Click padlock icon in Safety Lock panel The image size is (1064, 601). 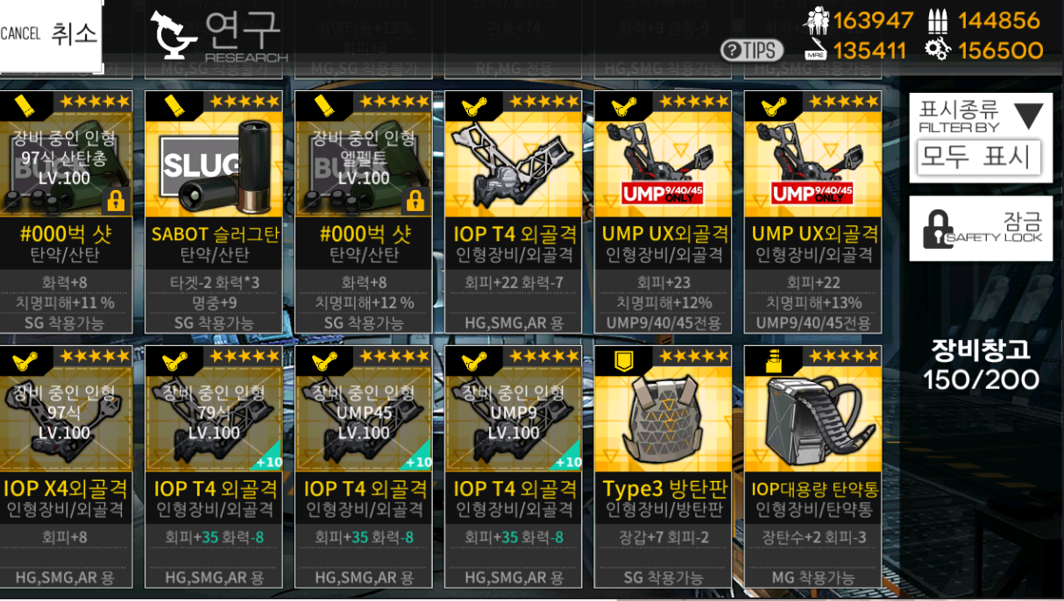937,229
